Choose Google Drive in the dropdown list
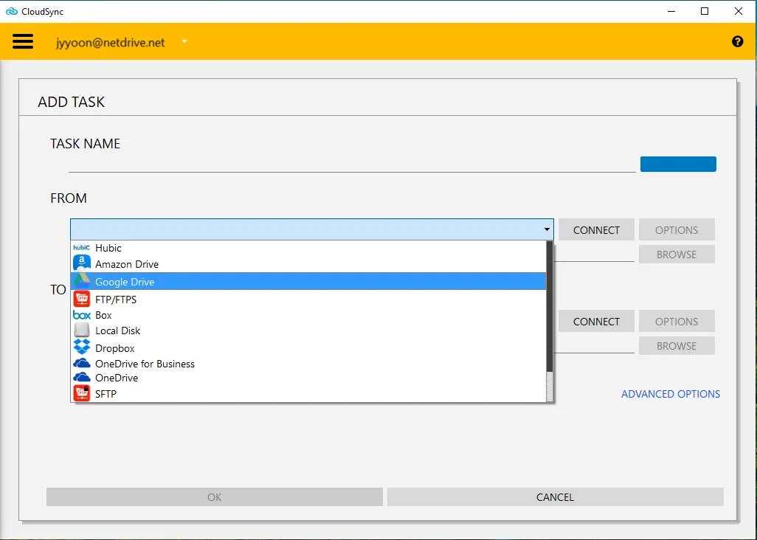Screen dimensions: 757x540 (308, 281)
